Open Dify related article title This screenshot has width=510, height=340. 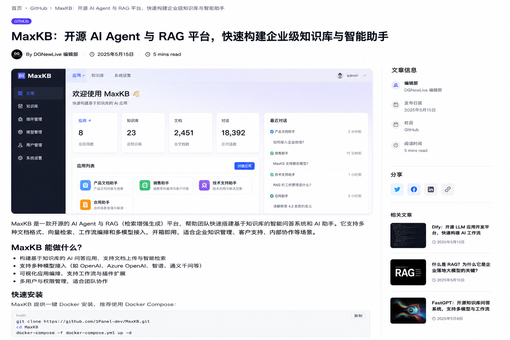[460, 230]
